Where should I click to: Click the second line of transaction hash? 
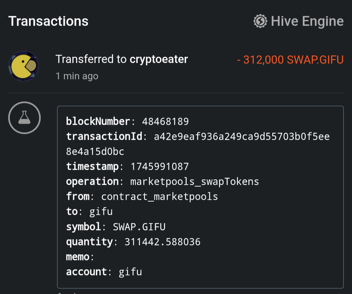point(95,152)
